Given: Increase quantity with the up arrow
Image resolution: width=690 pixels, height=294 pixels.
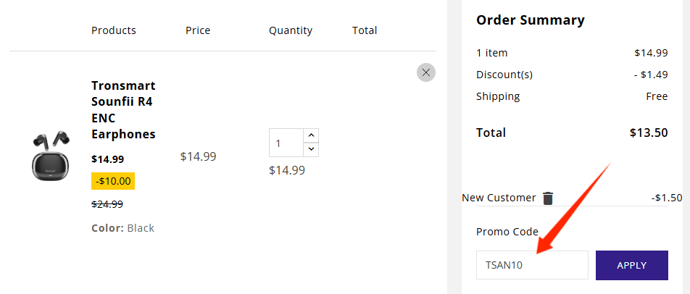Looking at the screenshot, I should click(x=311, y=135).
